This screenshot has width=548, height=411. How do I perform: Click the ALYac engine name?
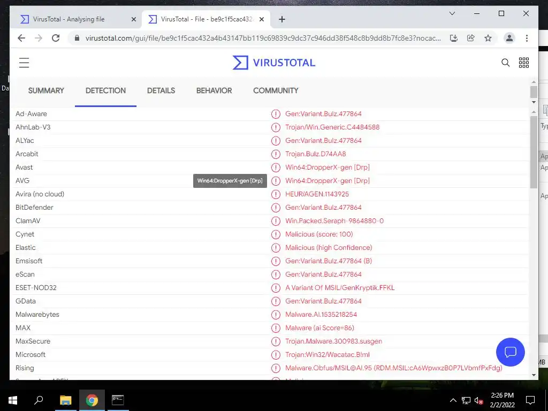[25, 141]
